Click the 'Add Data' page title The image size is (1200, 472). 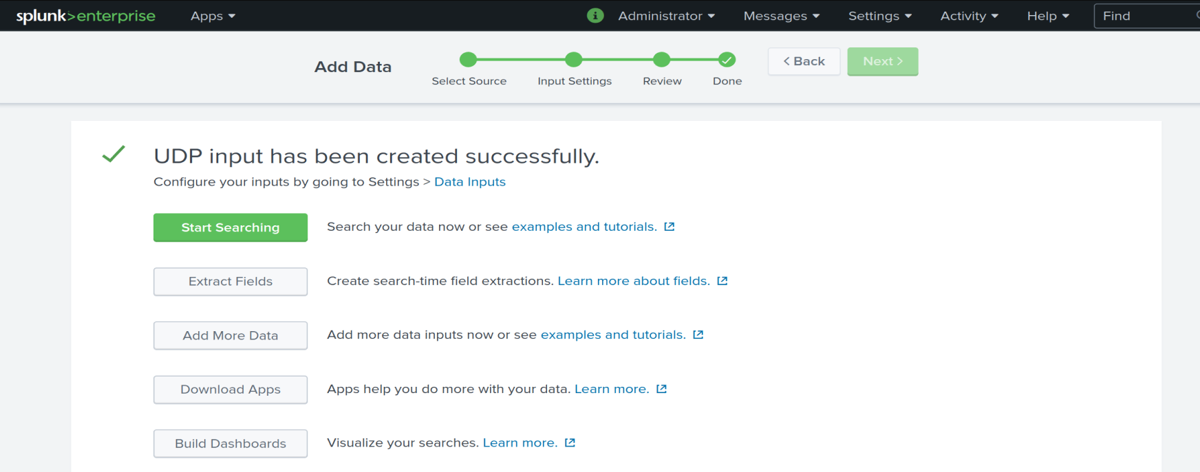click(353, 67)
